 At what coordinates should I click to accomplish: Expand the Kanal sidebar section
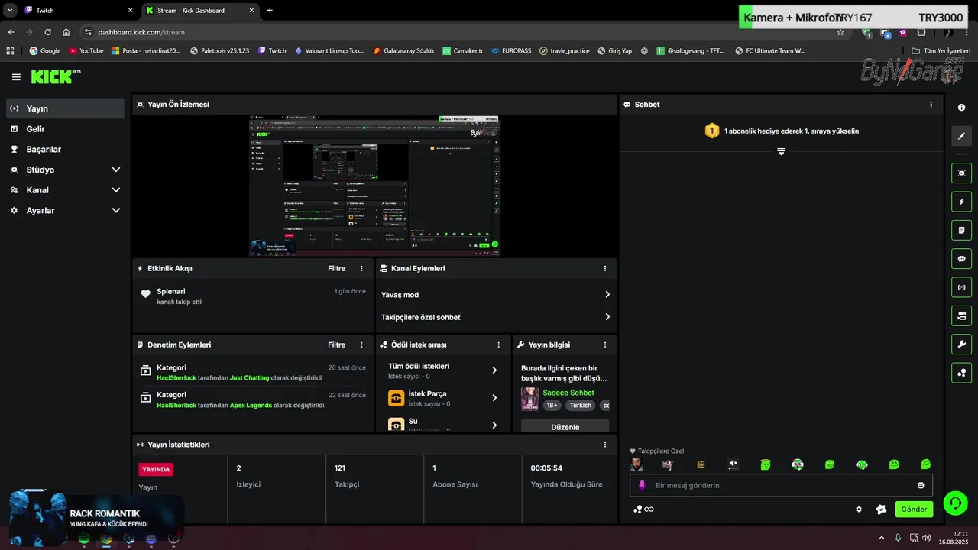point(116,190)
